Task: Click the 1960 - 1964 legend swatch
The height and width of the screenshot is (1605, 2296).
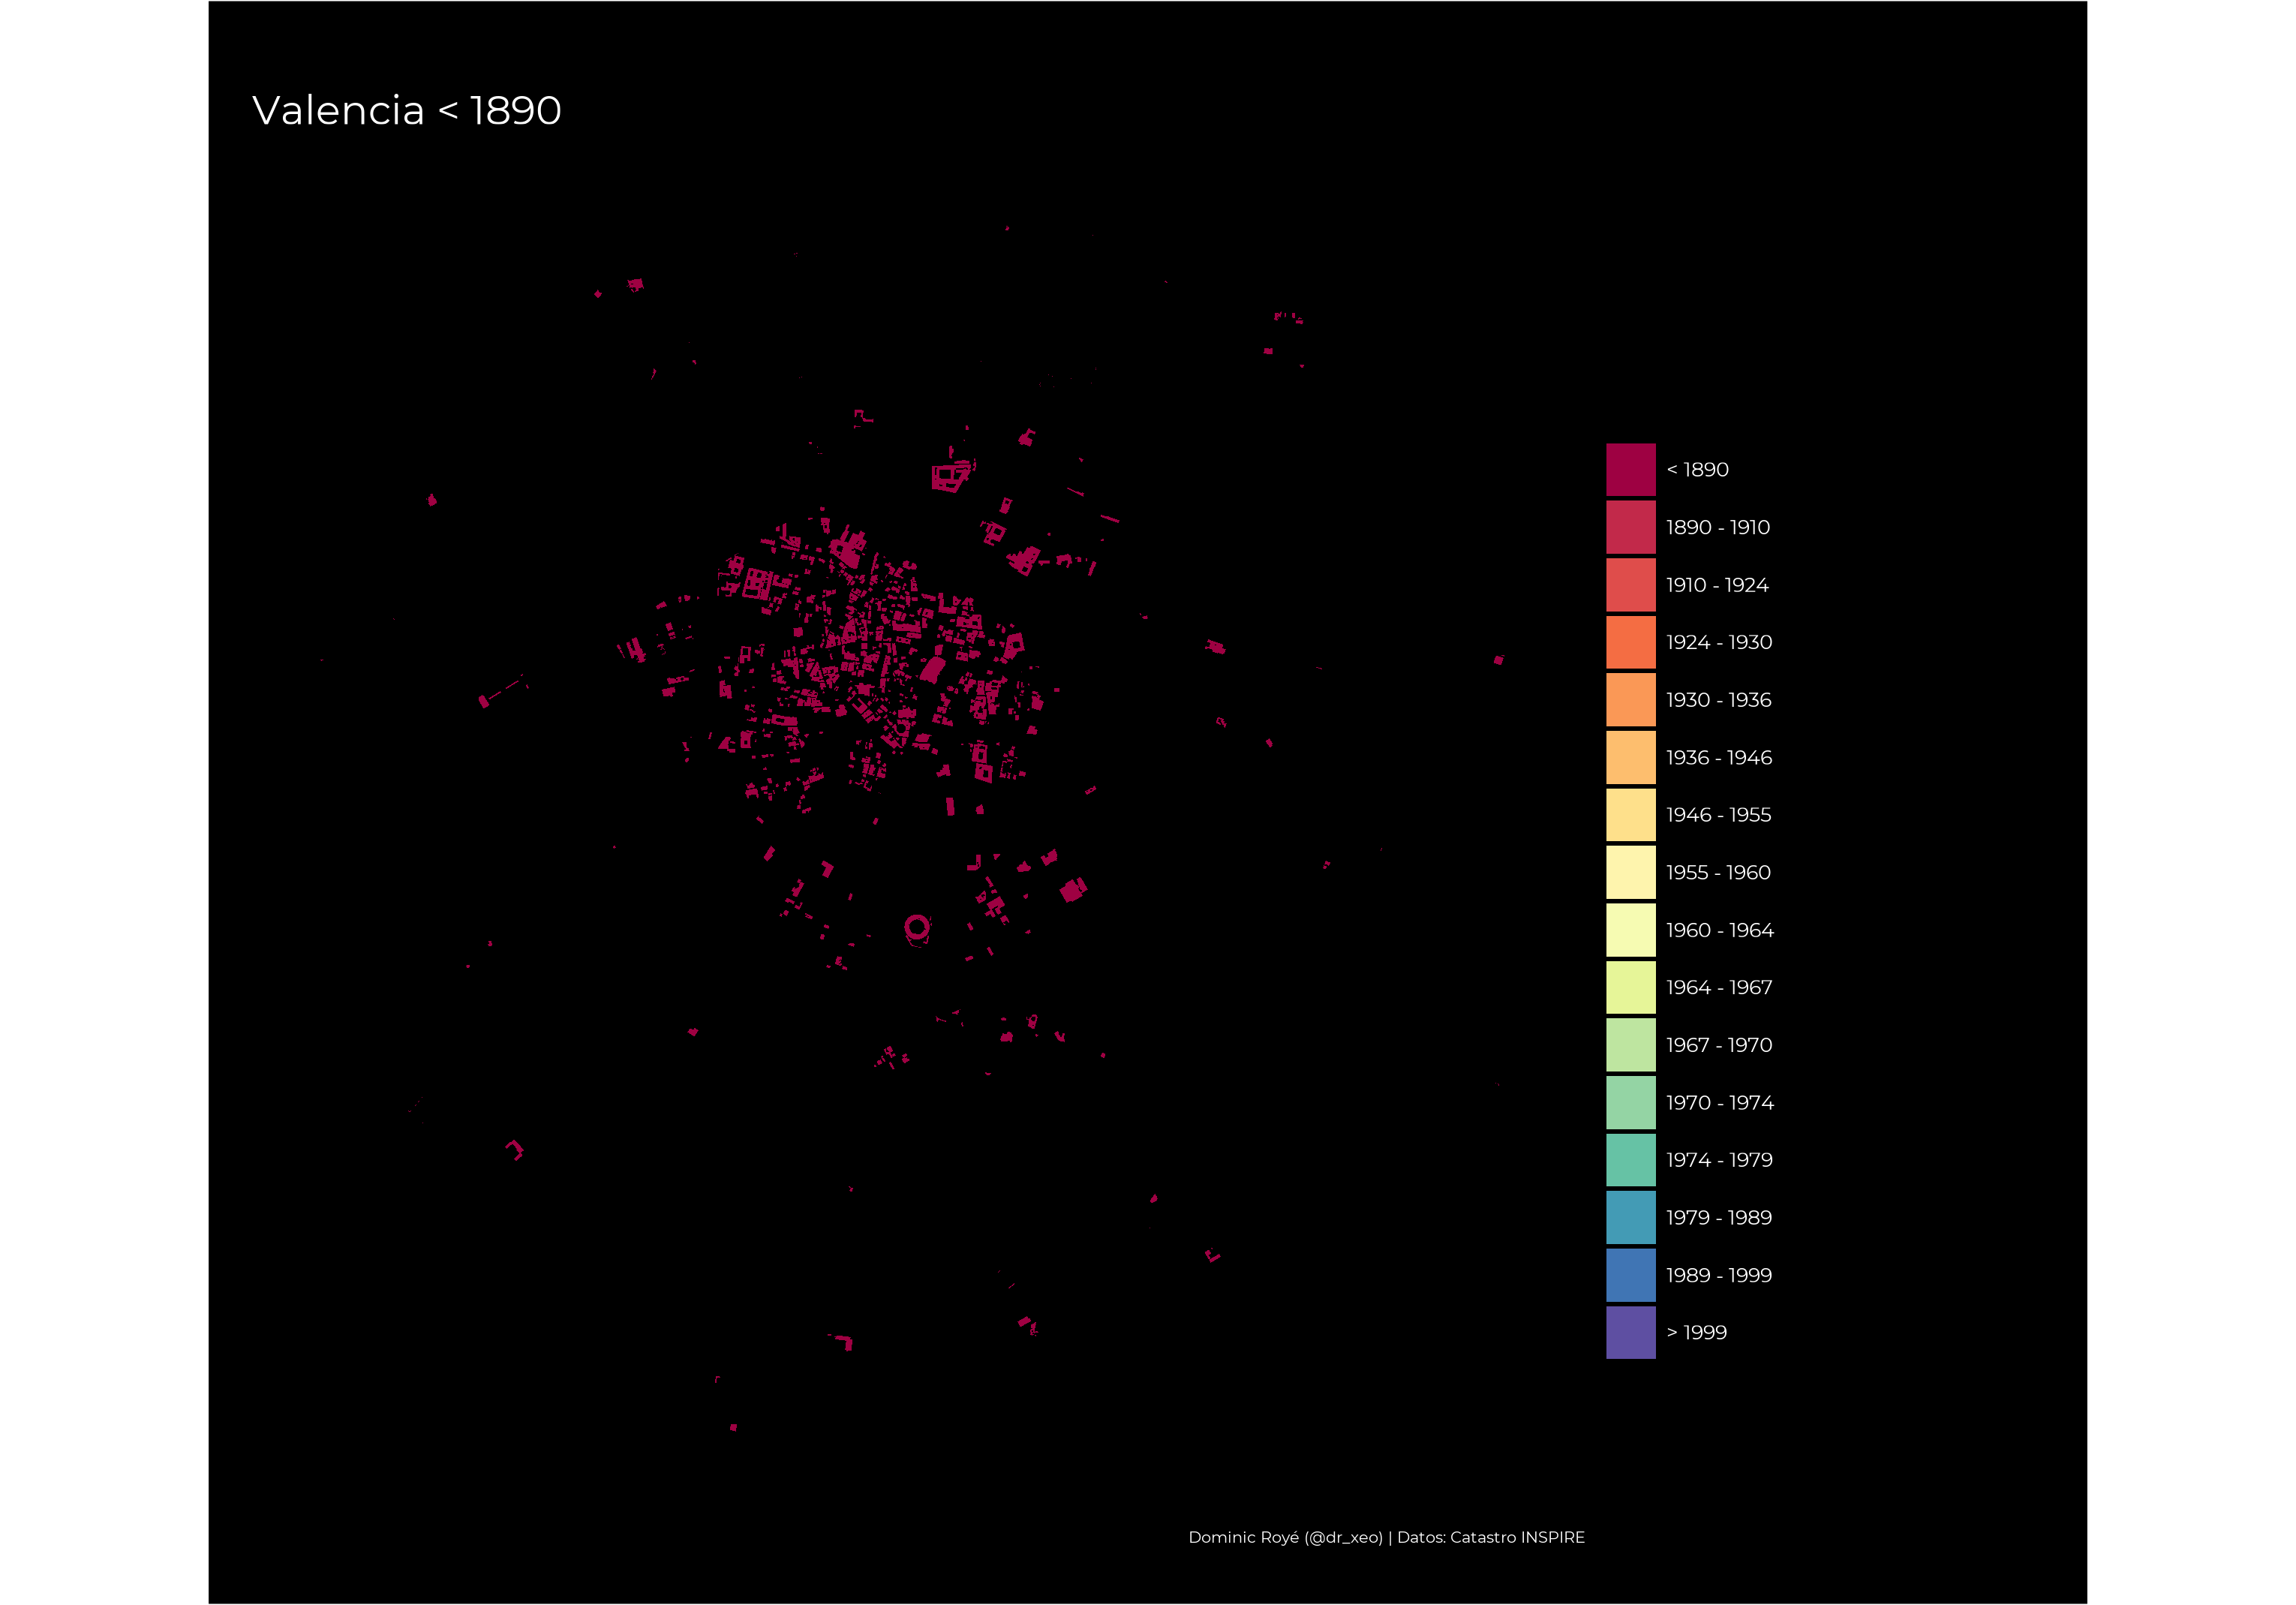Action: pos(1630,930)
